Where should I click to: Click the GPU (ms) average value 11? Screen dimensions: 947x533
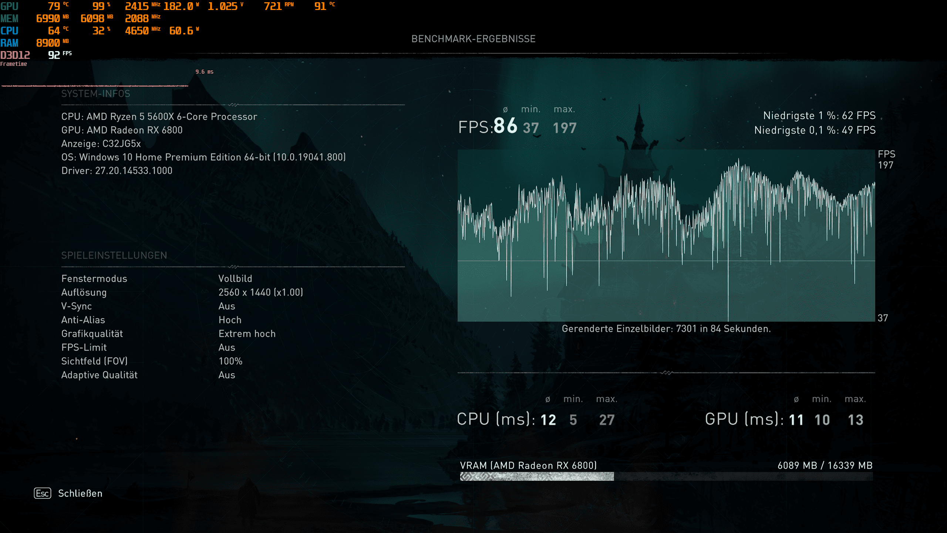point(796,420)
